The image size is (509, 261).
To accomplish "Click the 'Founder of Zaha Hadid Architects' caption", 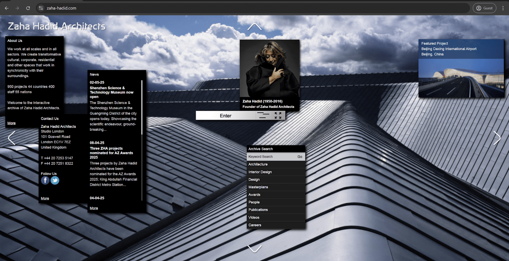I will click(268, 107).
